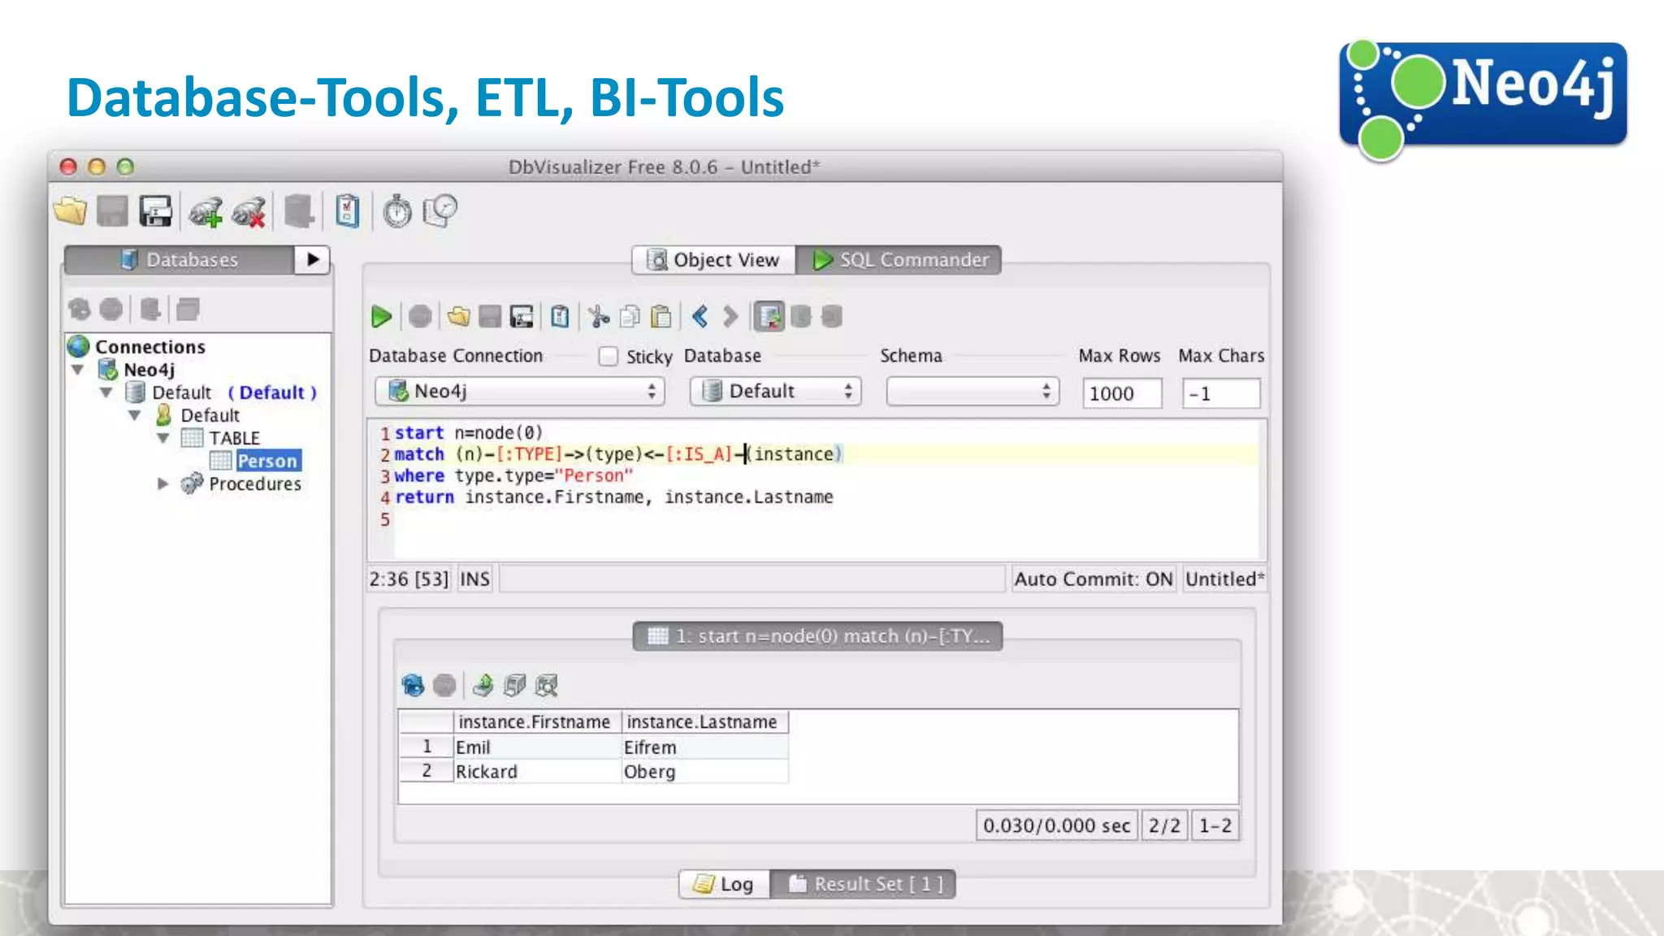Viewport: 1664px width, 936px height.
Task: Expand the Procedures node
Action: point(163,484)
